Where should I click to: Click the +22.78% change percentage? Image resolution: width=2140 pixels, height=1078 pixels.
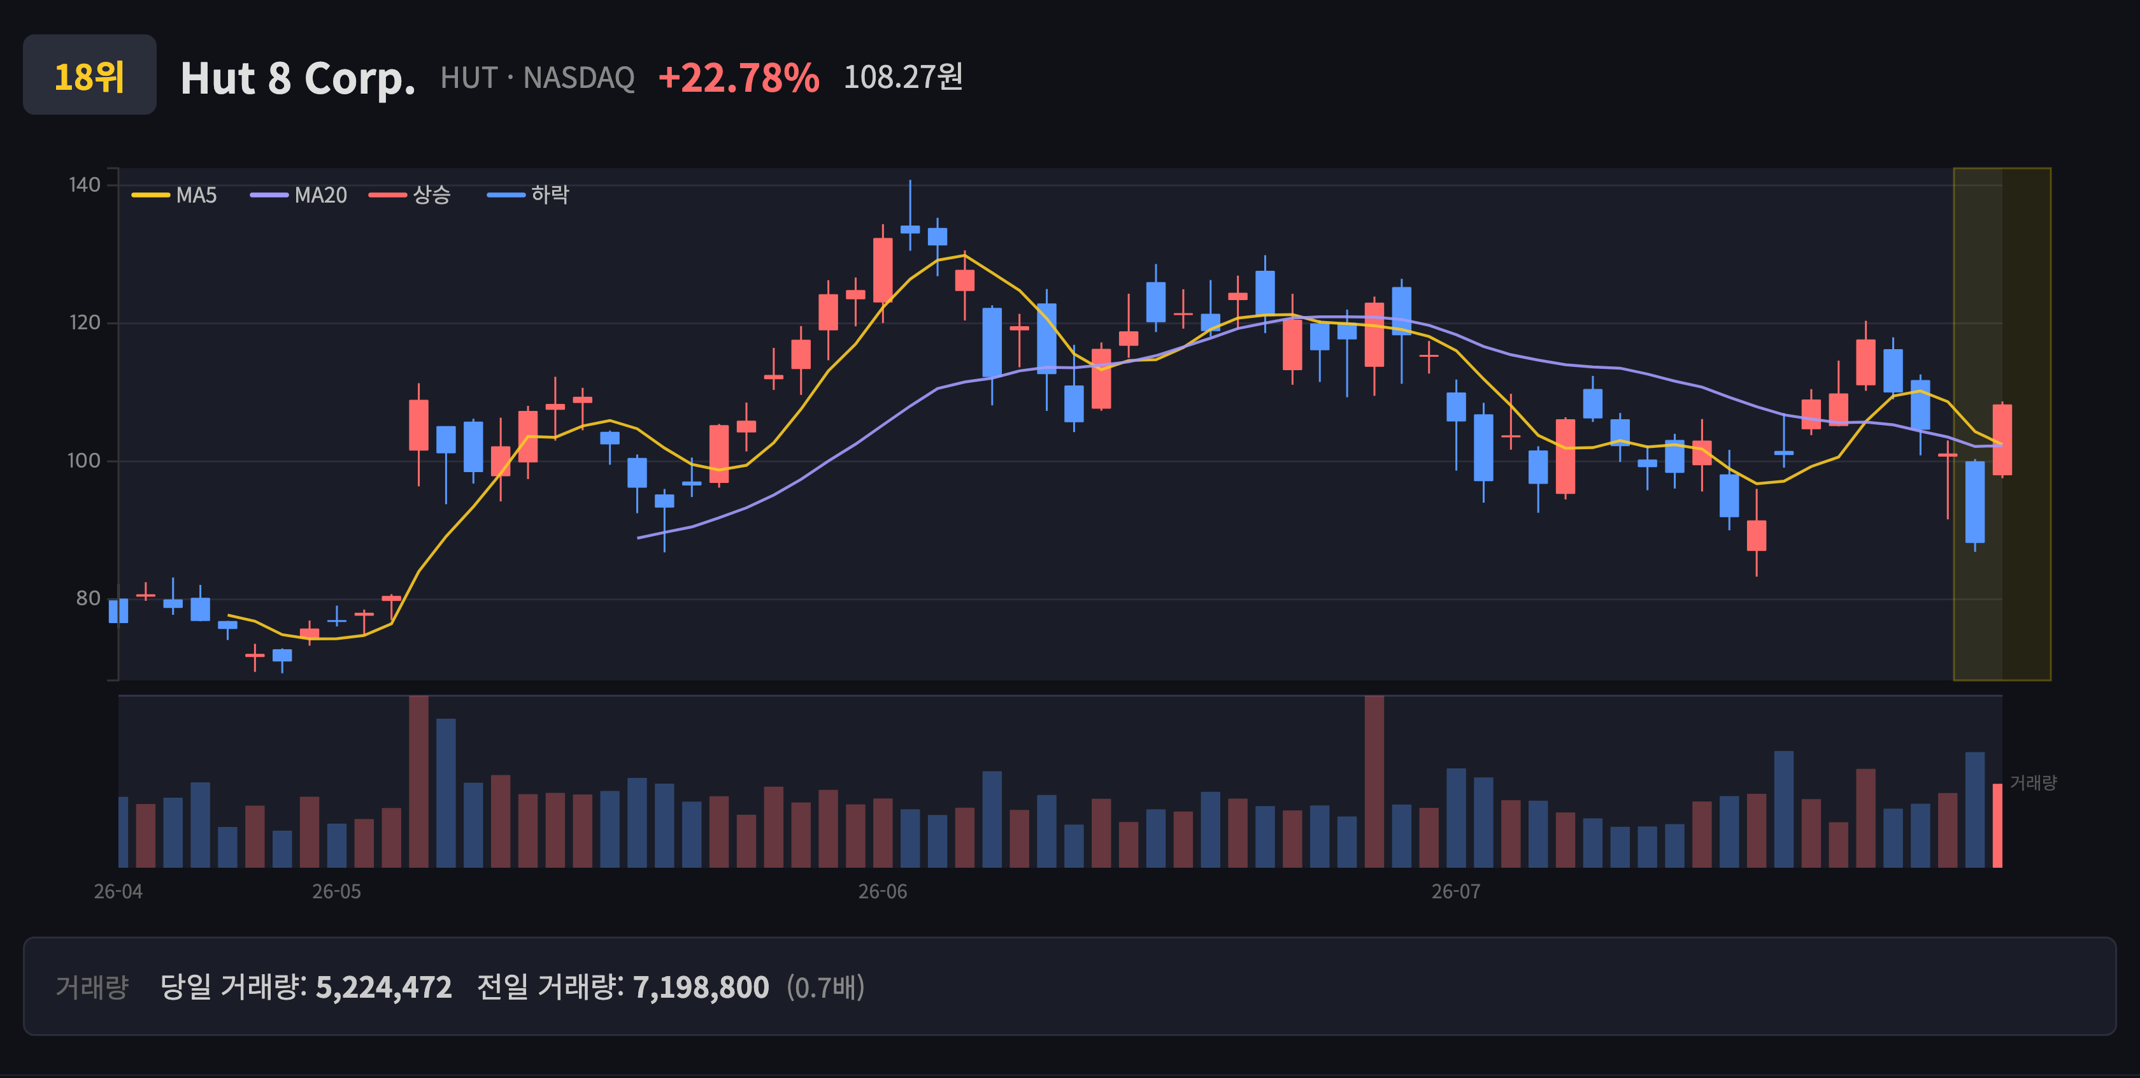[x=739, y=77]
